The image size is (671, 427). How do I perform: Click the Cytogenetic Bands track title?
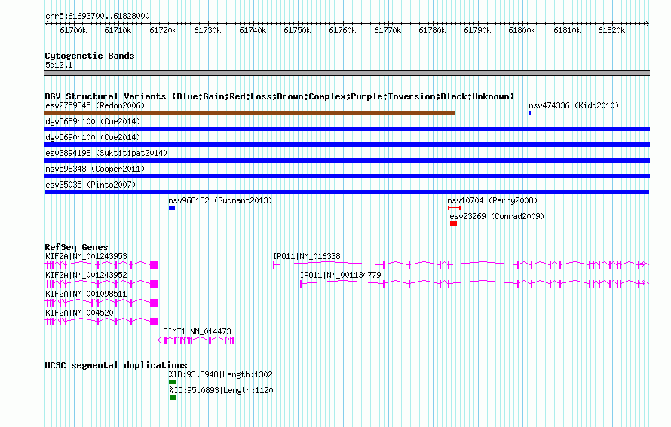click(x=90, y=56)
